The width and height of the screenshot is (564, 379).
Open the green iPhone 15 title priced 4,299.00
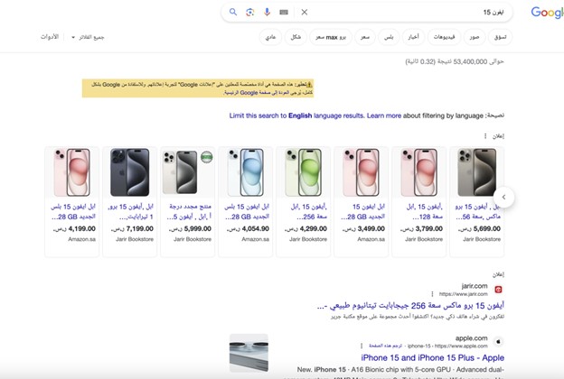click(x=308, y=211)
